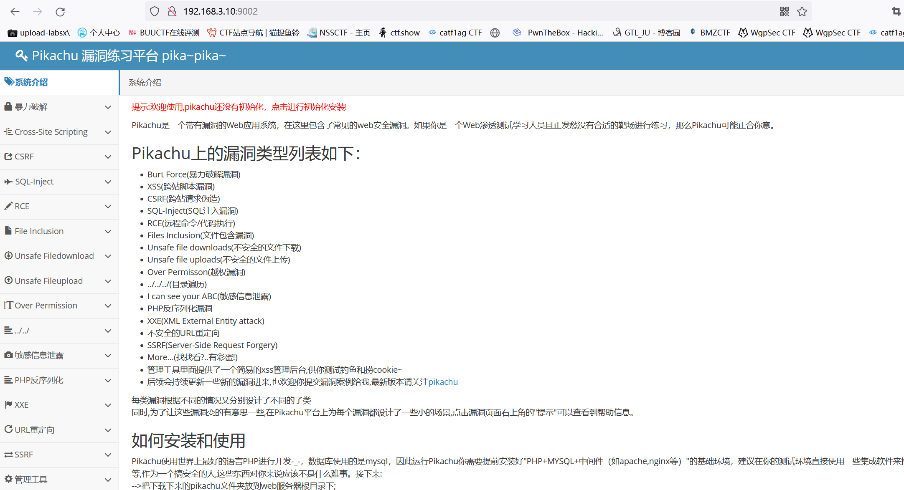Open the URL重定向 menu item
The width and height of the screenshot is (904, 490).
click(x=59, y=430)
